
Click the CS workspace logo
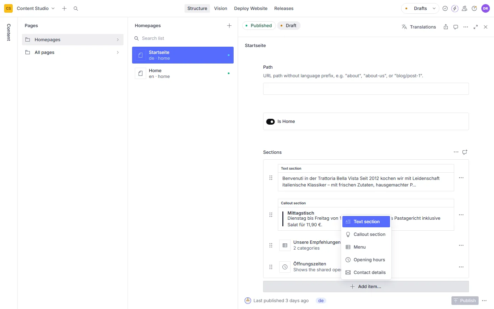click(x=8, y=8)
